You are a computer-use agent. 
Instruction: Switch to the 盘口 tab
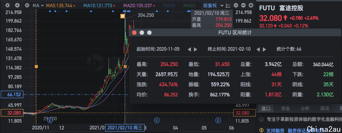tap(266, 108)
